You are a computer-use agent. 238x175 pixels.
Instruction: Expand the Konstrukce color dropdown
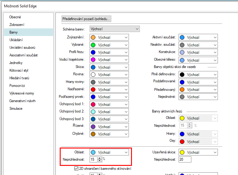click(x=198, y=52)
